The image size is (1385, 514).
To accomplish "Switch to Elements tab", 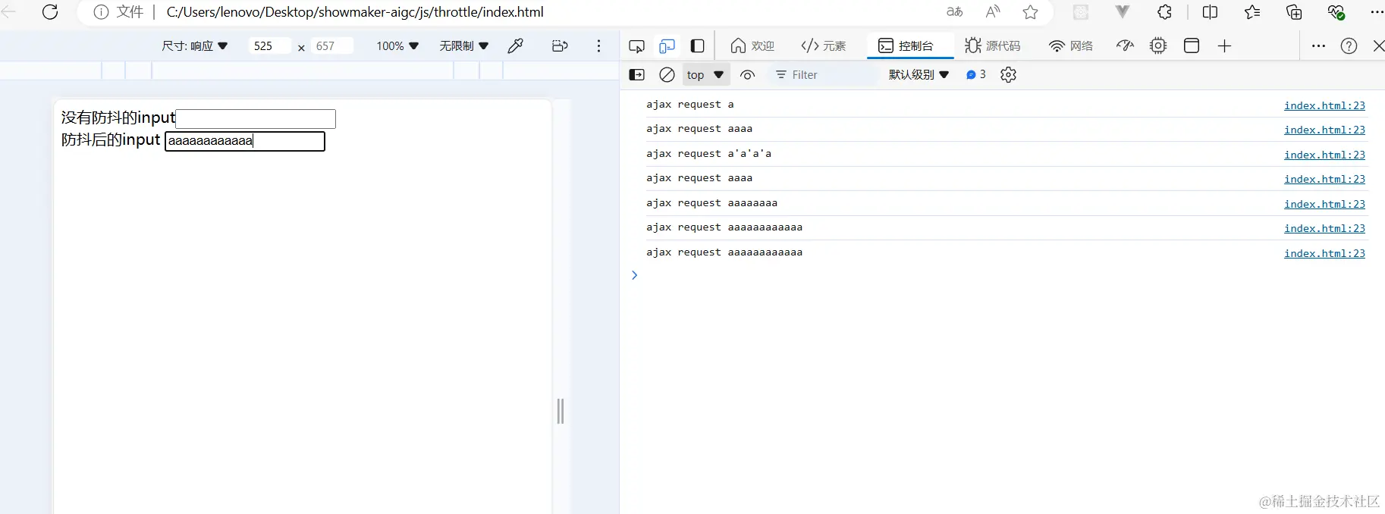I will click(824, 46).
